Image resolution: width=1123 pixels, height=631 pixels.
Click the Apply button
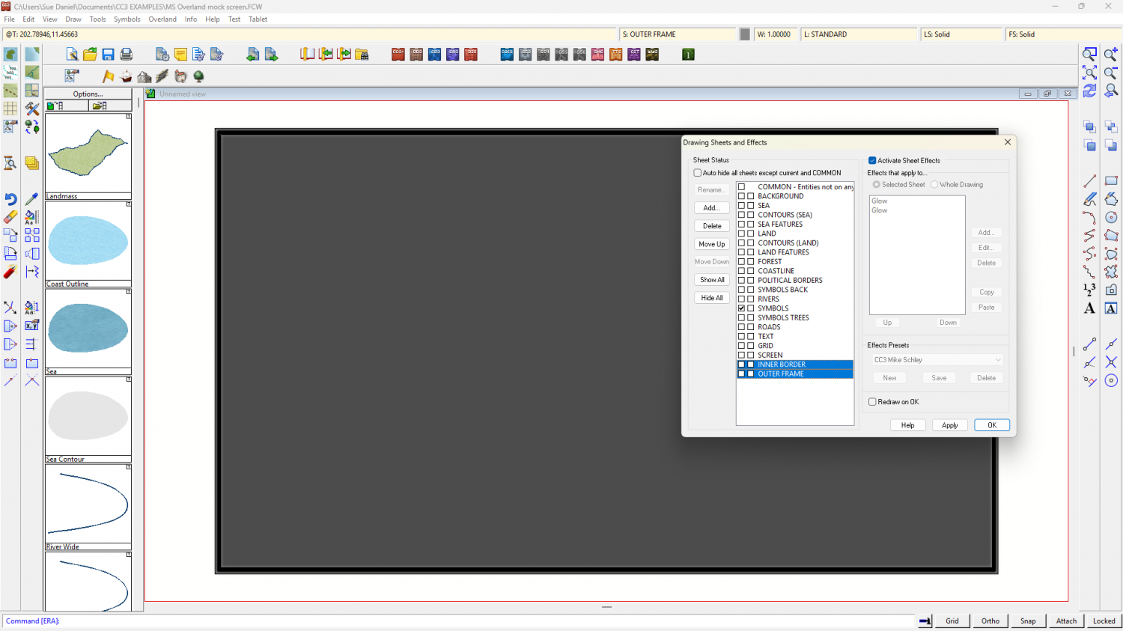[949, 425]
